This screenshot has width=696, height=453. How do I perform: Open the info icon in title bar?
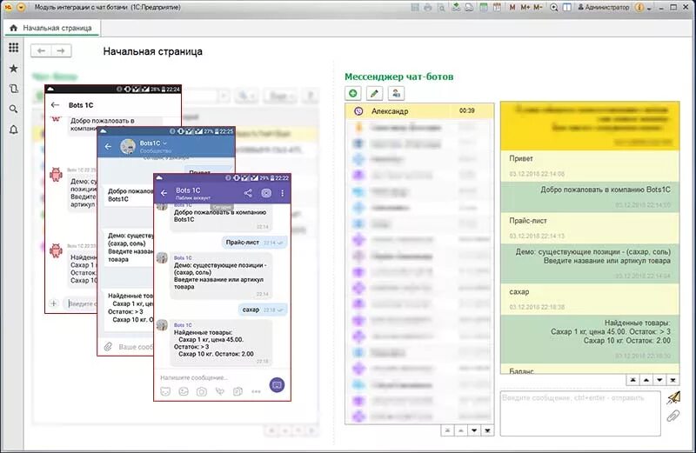(639, 8)
